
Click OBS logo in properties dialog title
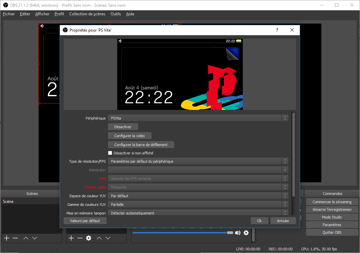(65, 30)
